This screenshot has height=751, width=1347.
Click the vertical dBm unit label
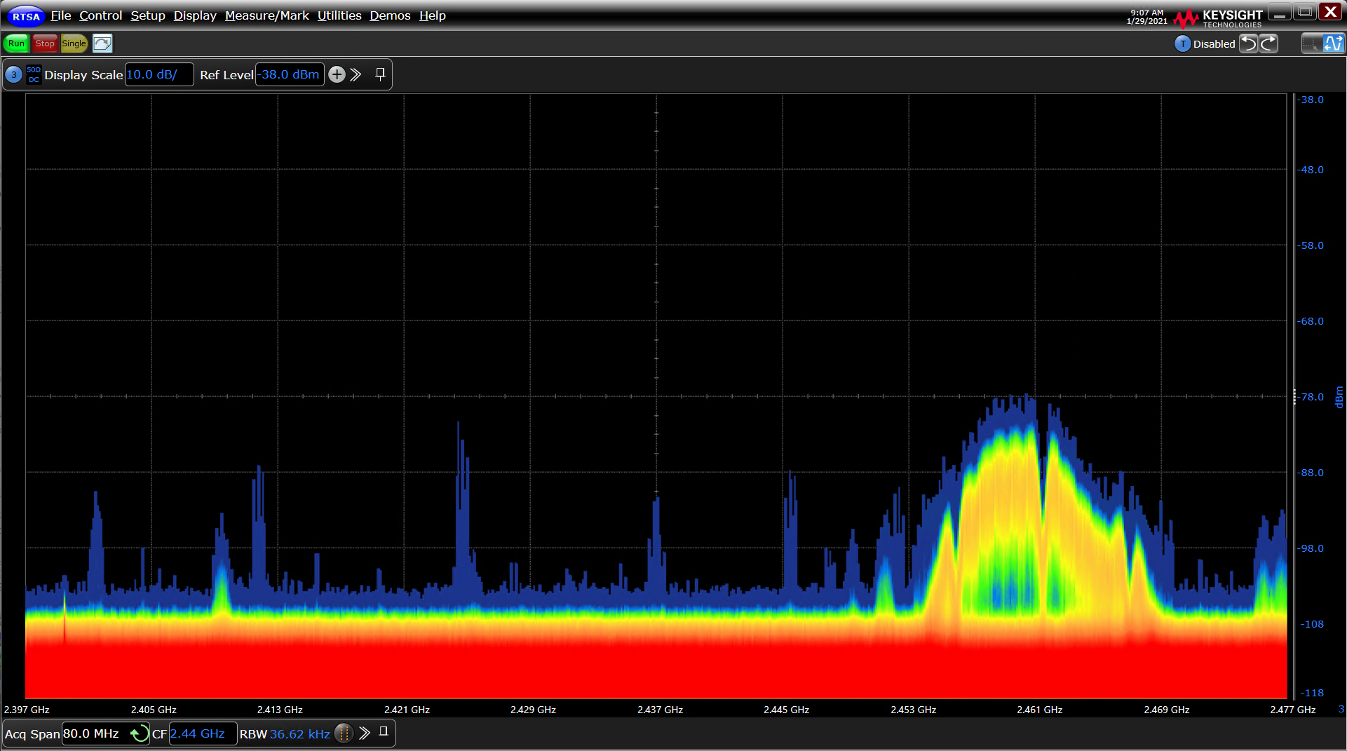pyautogui.click(x=1339, y=397)
